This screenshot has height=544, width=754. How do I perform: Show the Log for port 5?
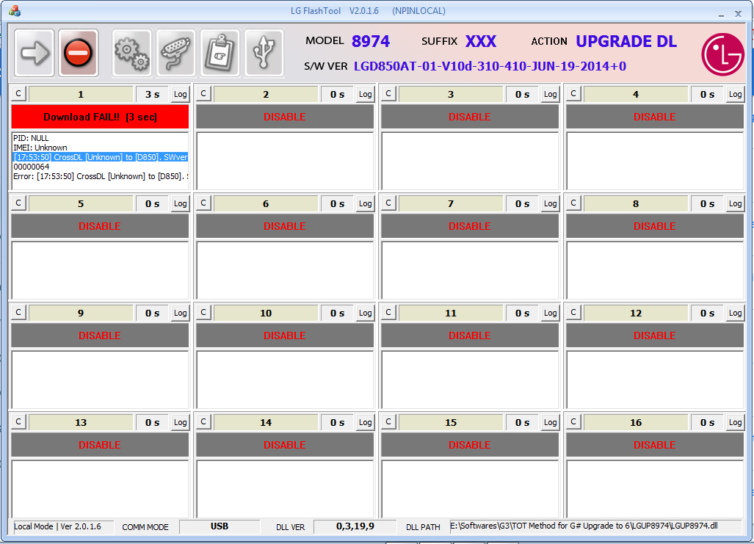(181, 203)
